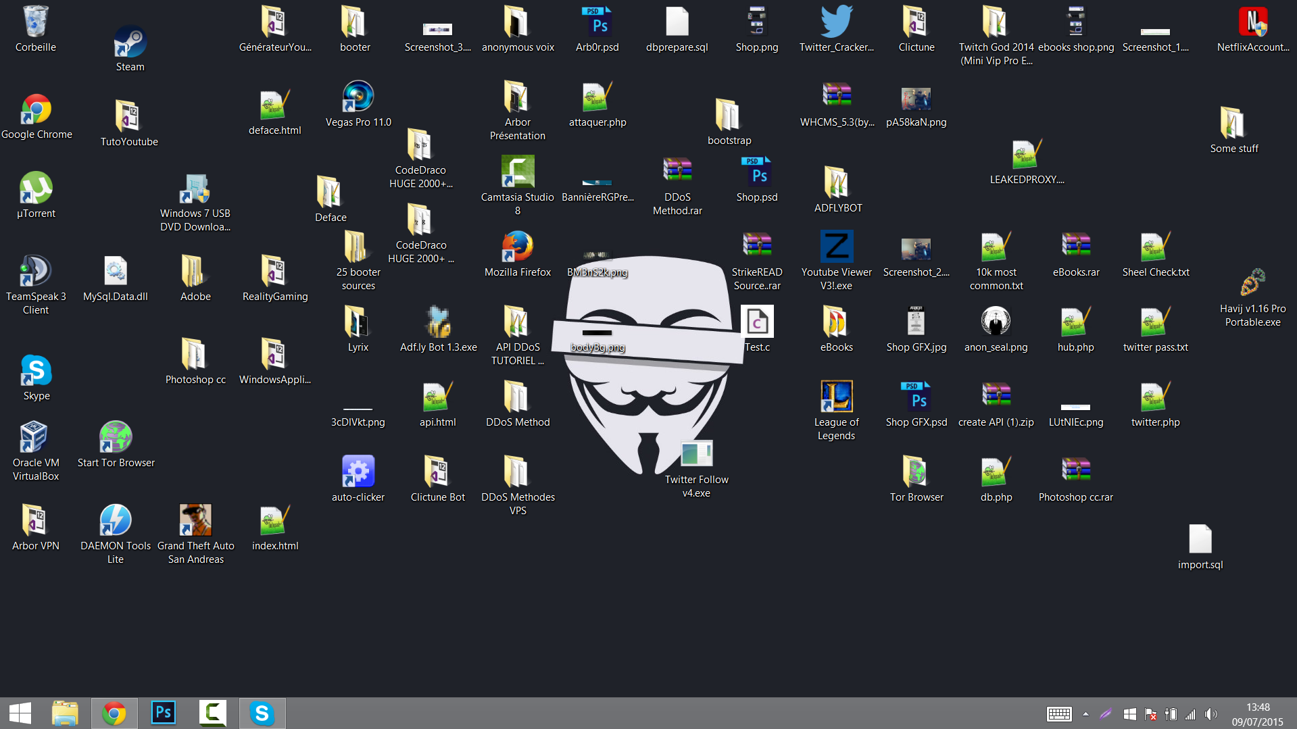Launch Steam from the desktop
This screenshot has height=729, width=1297.
130,49
